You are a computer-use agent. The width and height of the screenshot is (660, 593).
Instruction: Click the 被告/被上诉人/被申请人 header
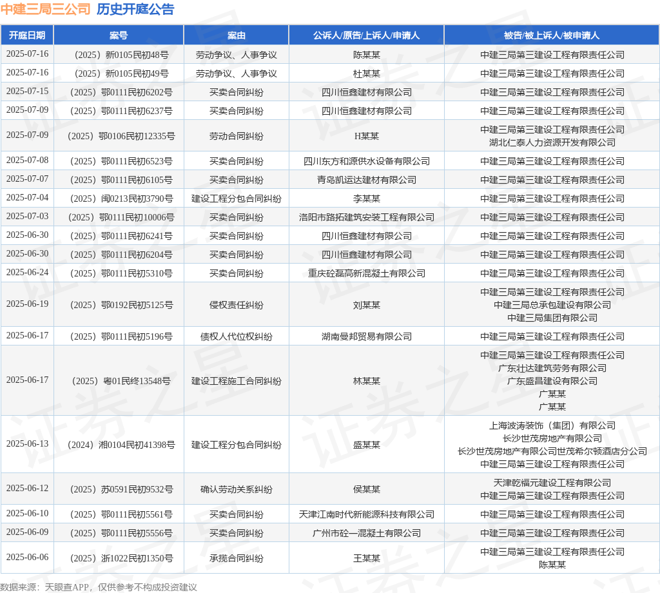(552, 35)
